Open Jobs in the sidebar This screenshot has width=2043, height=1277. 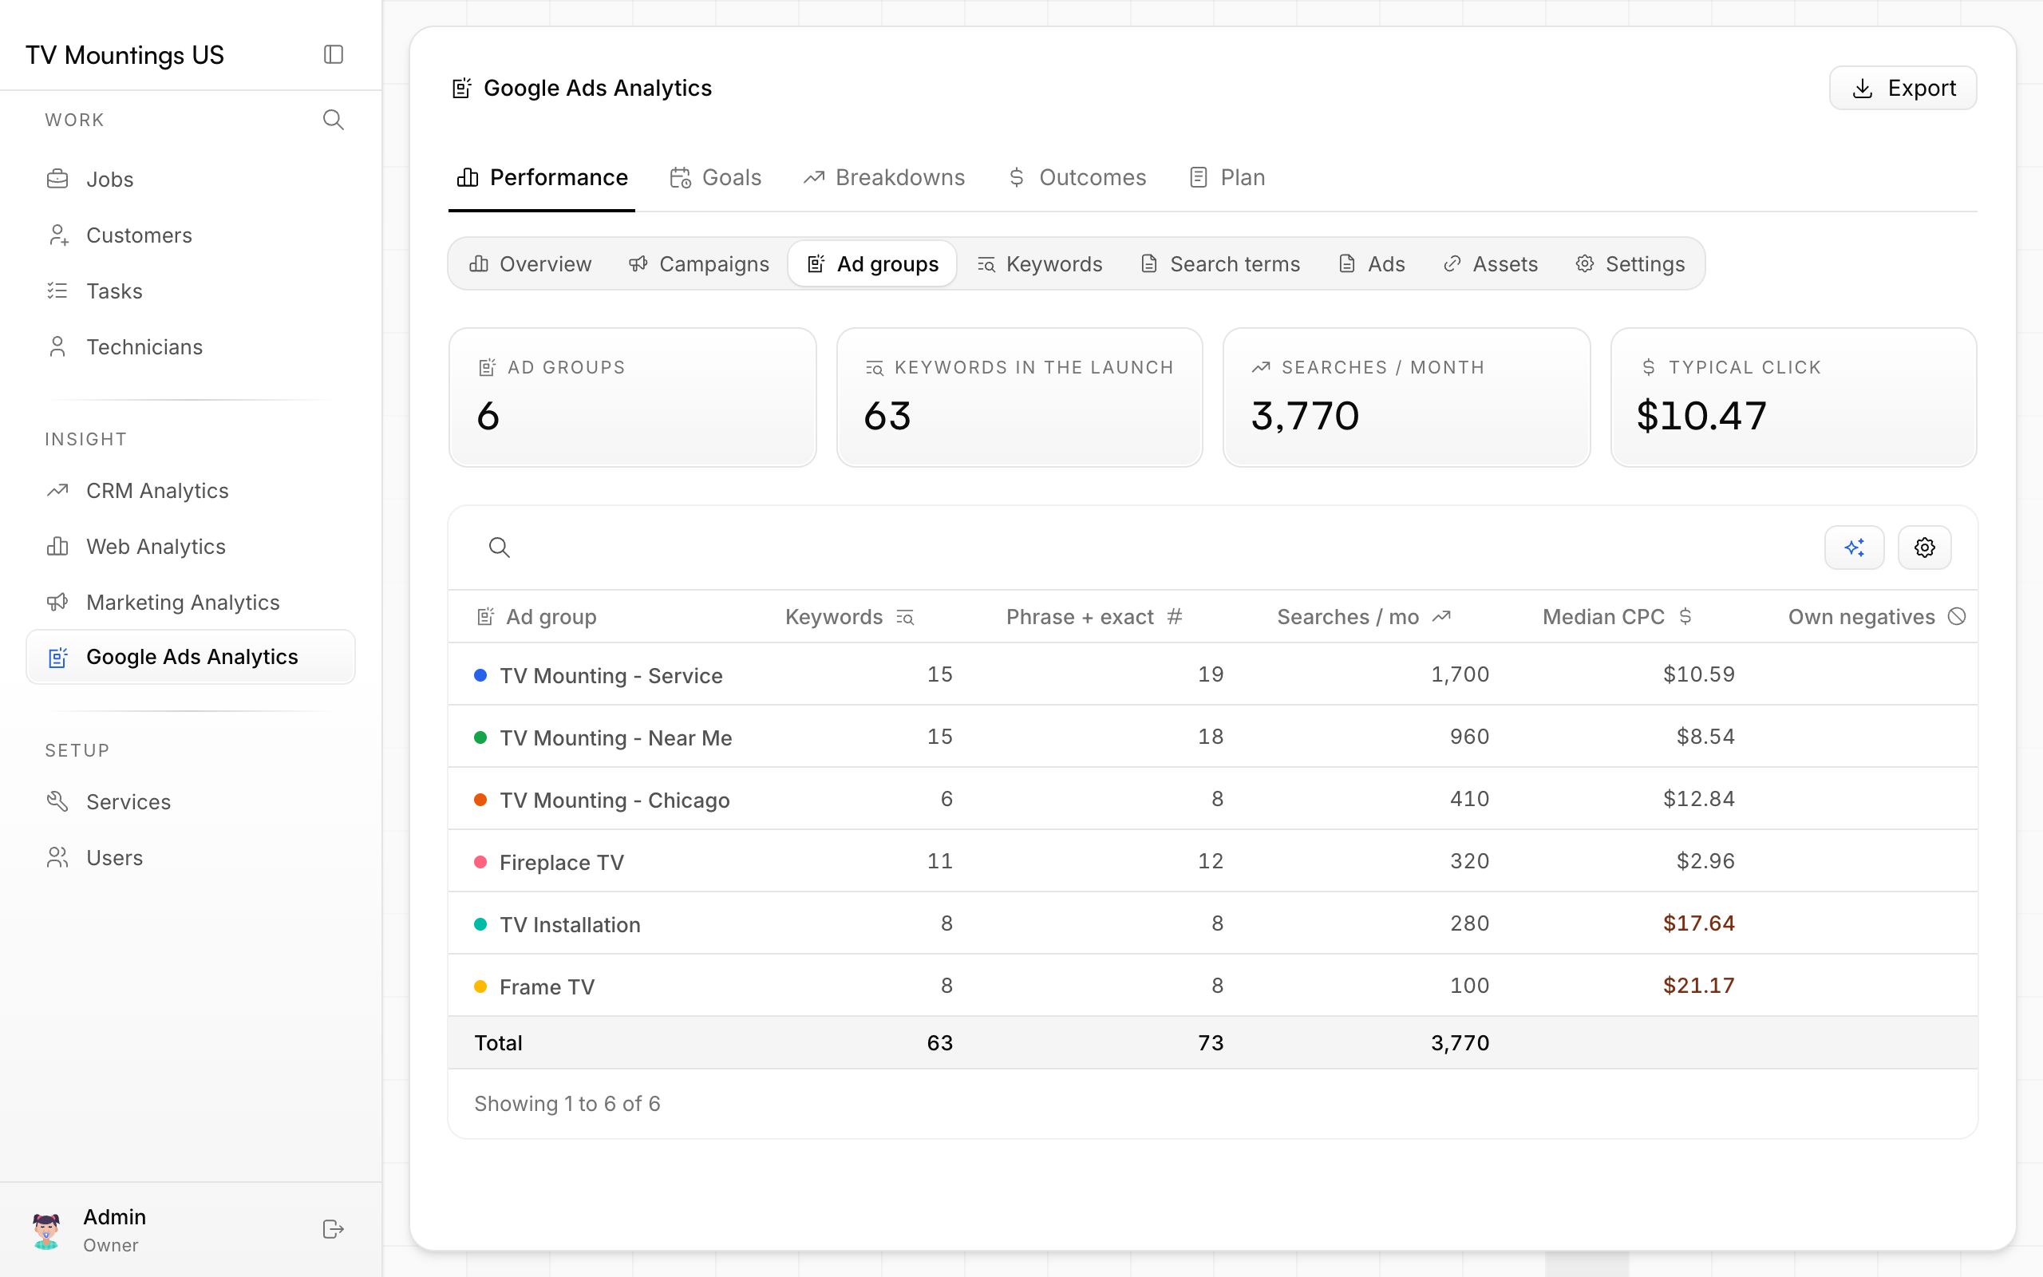point(191,179)
